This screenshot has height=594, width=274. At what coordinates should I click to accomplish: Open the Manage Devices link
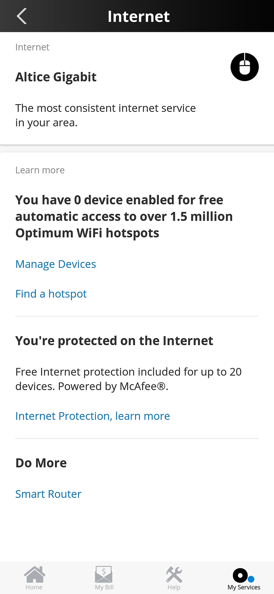tap(56, 264)
